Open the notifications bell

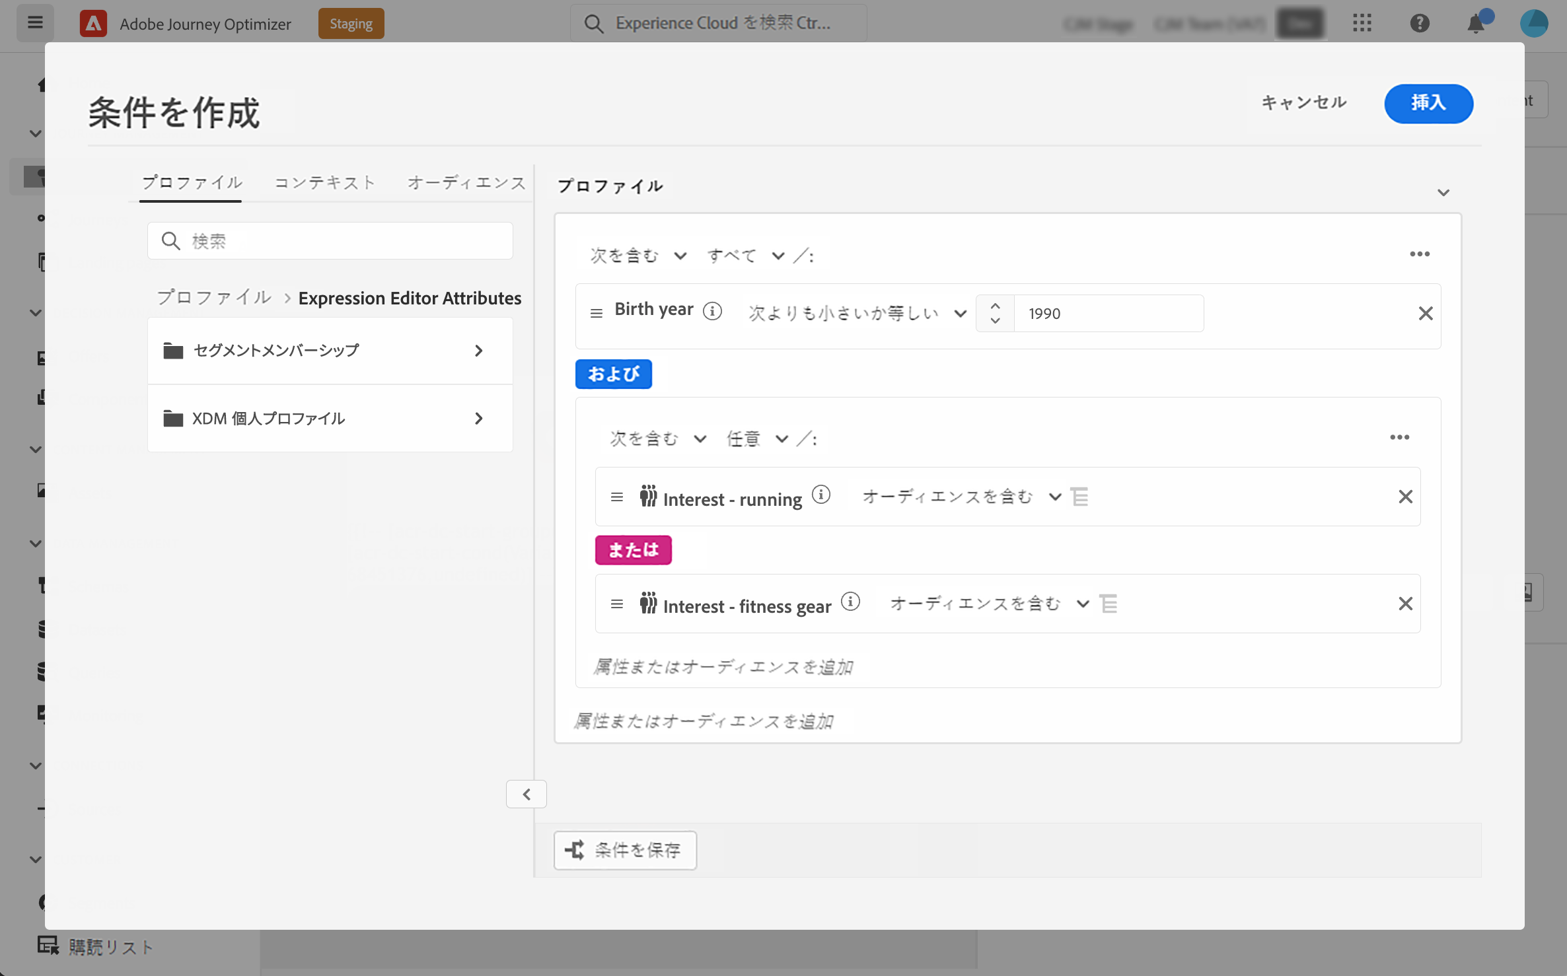[x=1475, y=24]
